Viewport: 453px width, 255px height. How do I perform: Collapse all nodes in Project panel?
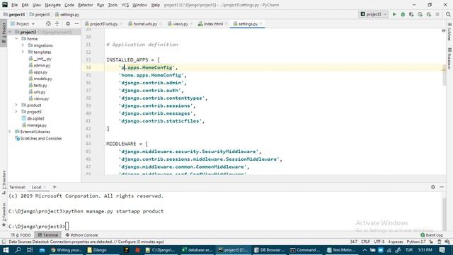pyautogui.click(x=57, y=23)
